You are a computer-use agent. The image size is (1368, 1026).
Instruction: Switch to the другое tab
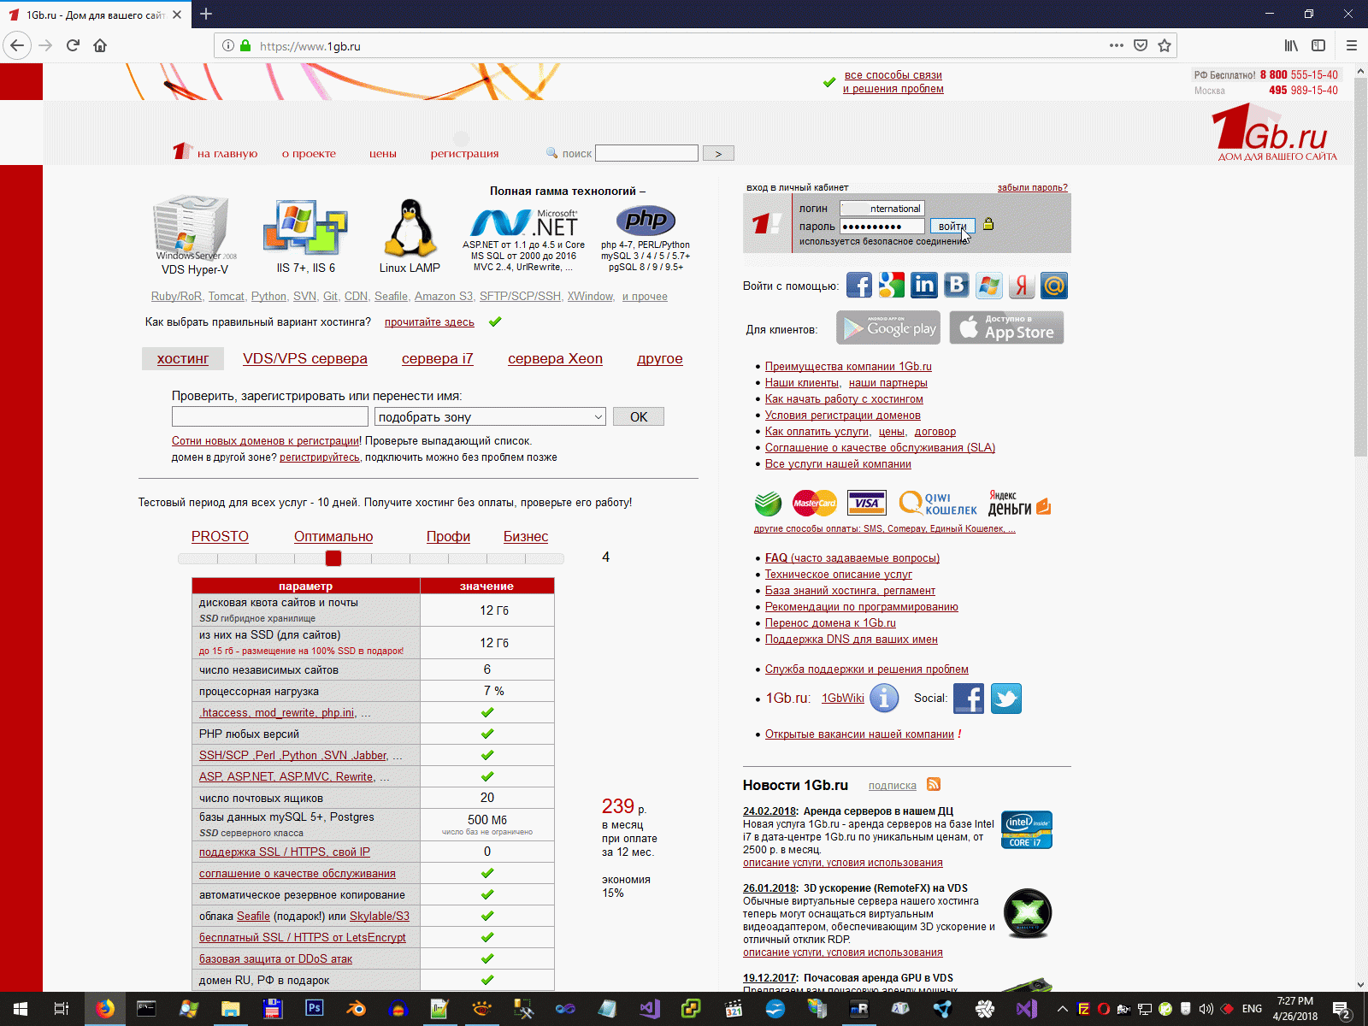[660, 359]
